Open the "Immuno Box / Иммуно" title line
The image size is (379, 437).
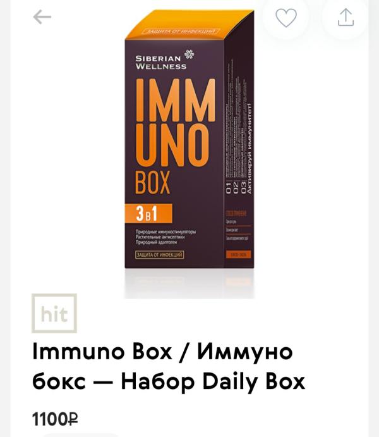click(x=162, y=352)
